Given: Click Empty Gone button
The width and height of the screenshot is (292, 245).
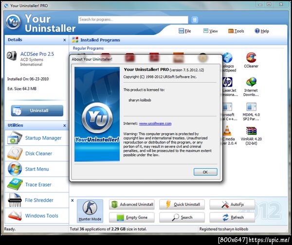Looking at the screenshot, I should [132, 217].
